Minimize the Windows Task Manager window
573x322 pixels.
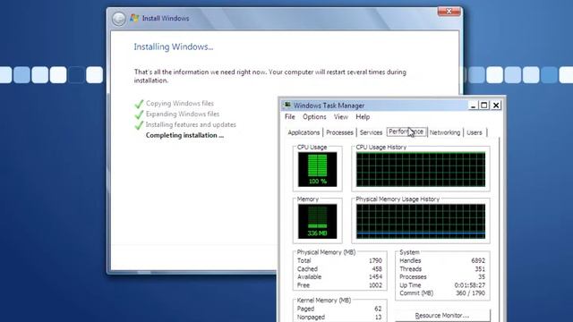(473, 106)
